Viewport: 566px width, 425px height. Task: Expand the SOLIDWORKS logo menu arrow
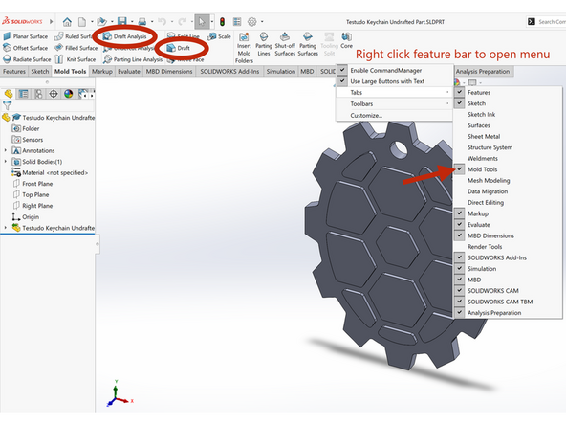52,22
